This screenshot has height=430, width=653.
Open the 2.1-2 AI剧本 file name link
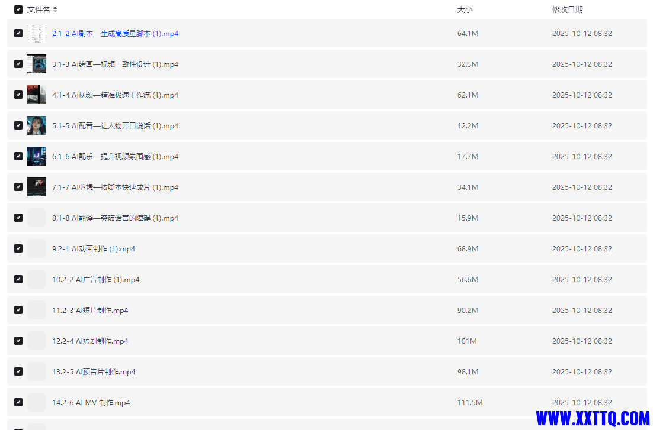click(115, 34)
